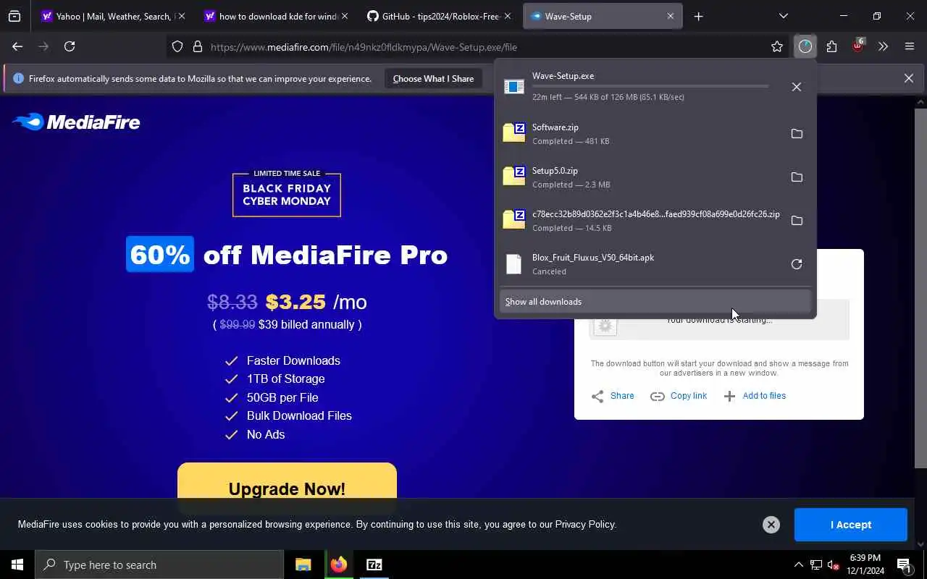This screenshot has height=579, width=927.
Task: Switch to the Yahoo Mail tab
Action: pyautogui.click(x=113, y=16)
